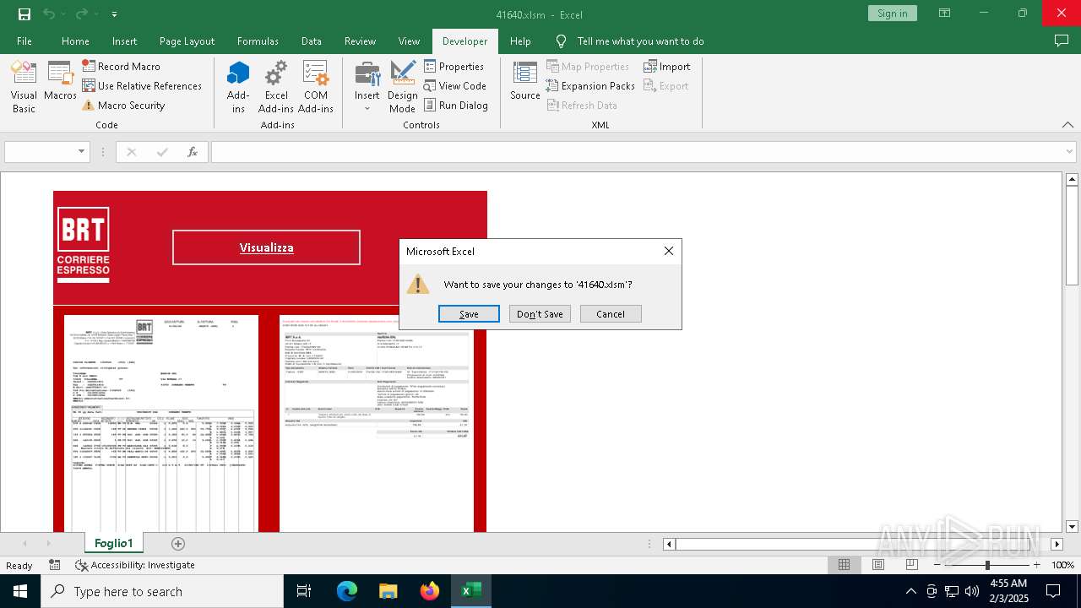
Task: Open the Visual Basic editor
Action: 24,87
